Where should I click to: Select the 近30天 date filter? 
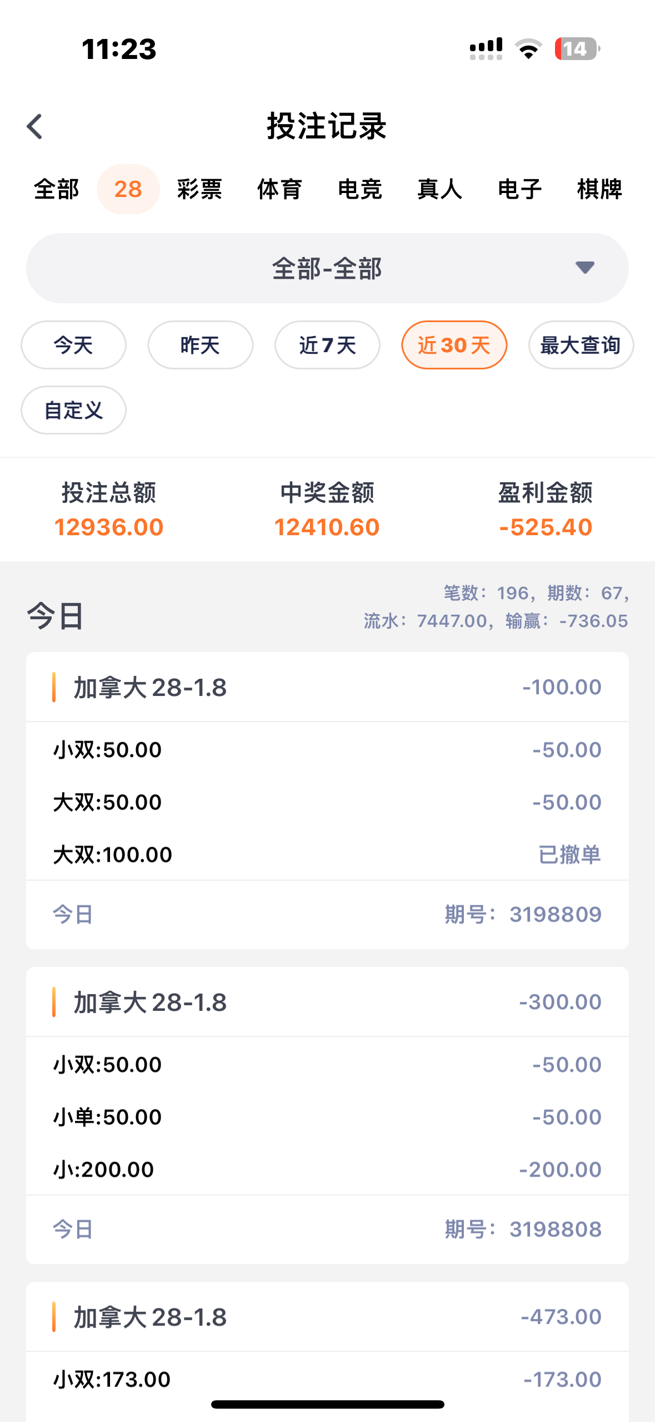click(454, 345)
